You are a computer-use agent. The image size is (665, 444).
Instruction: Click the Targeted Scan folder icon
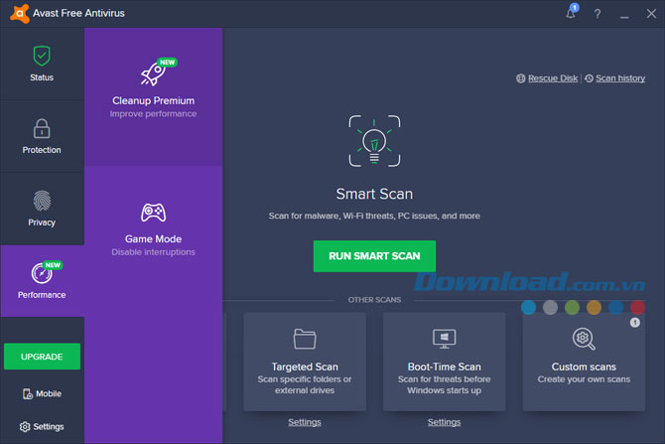pyautogui.click(x=305, y=339)
